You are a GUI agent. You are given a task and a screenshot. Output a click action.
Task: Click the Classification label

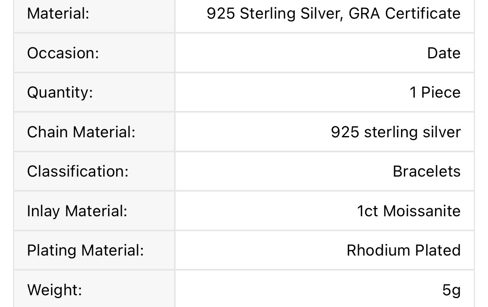point(77,171)
